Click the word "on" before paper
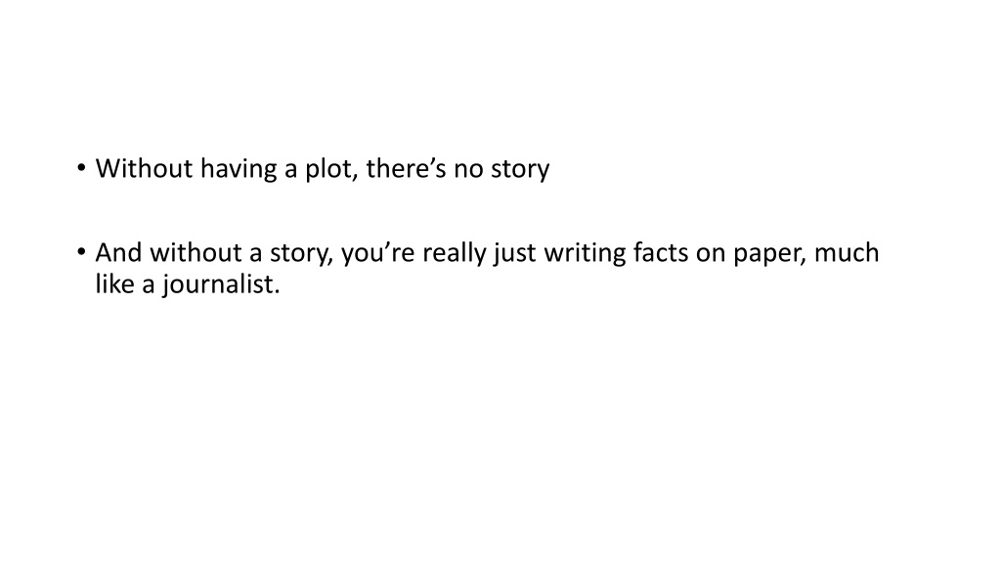This screenshot has width=1001, height=563. pos(711,254)
